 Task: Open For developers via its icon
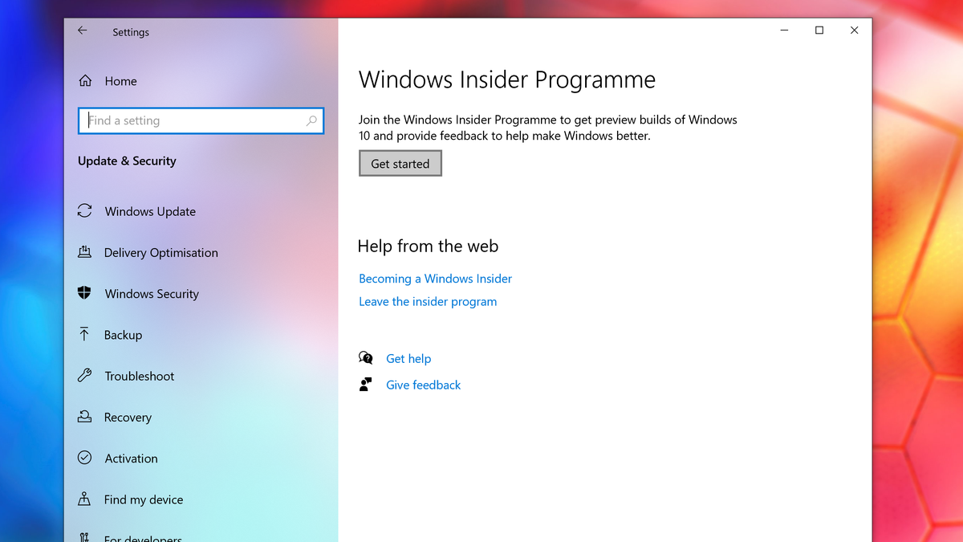click(84, 536)
